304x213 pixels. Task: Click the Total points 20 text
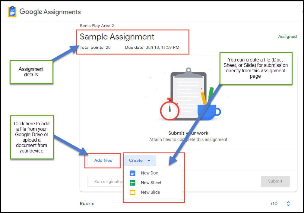pos(95,47)
